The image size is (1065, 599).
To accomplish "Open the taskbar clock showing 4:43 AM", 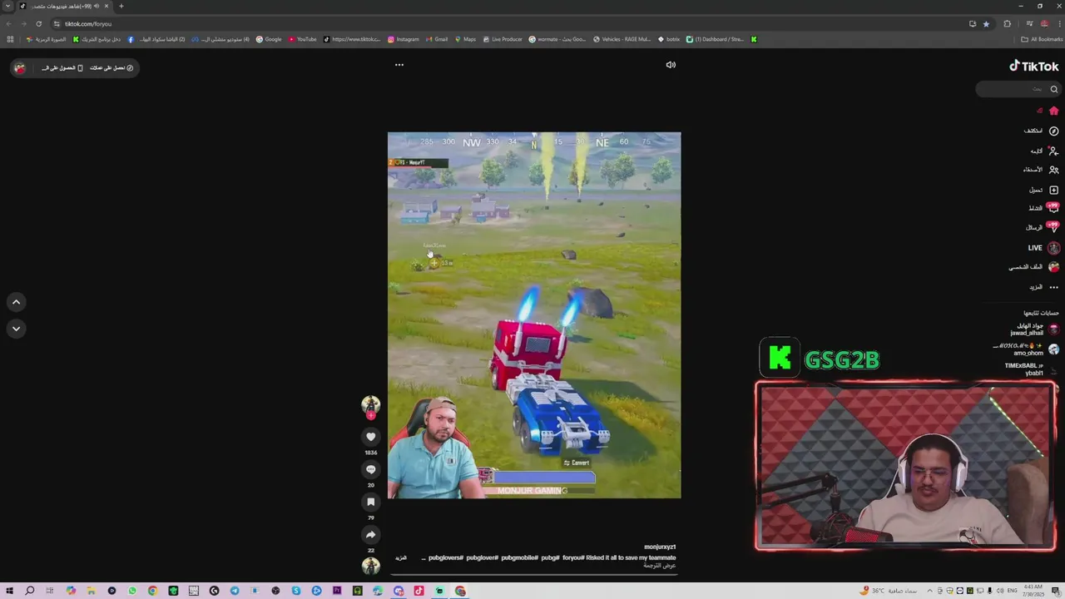I will (1034, 591).
